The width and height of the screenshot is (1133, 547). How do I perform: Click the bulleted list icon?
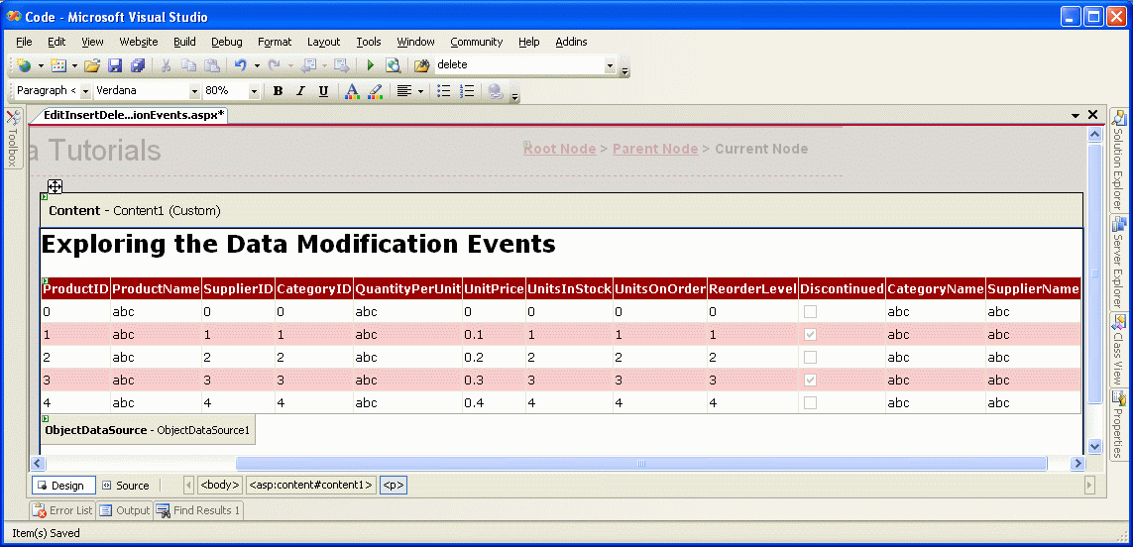click(444, 91)
